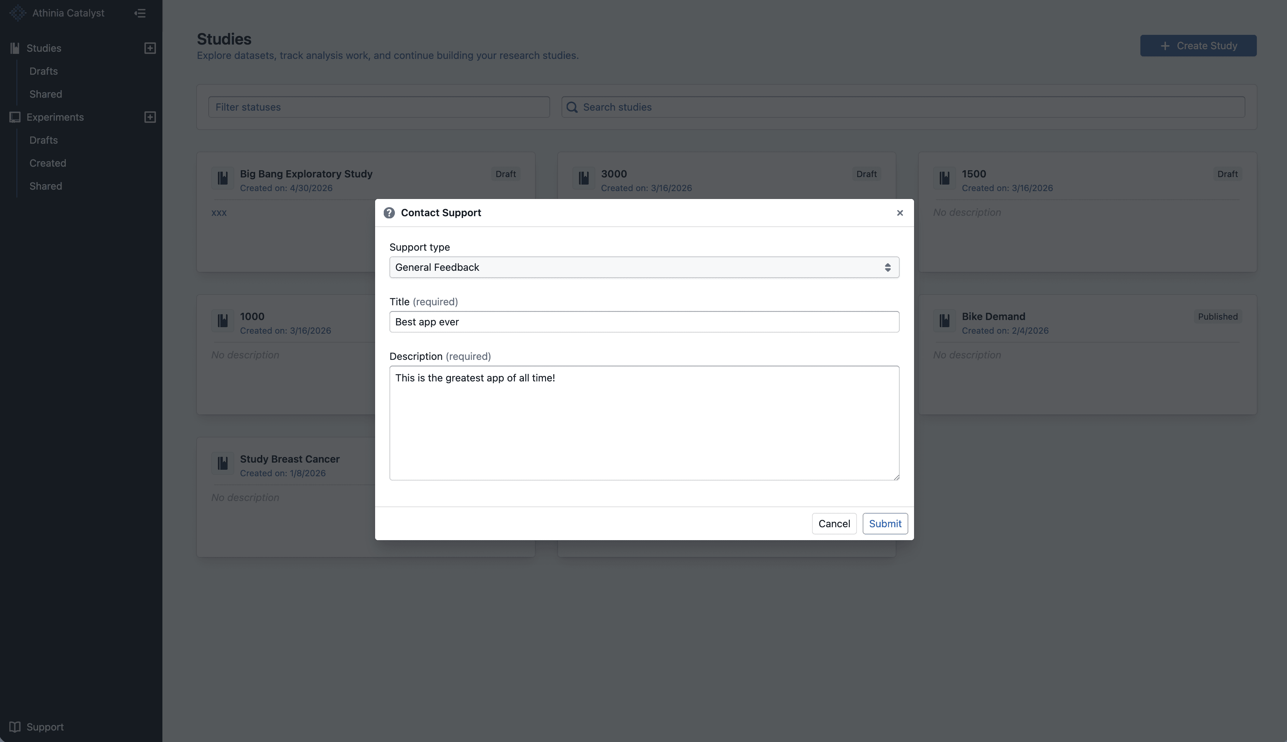Image resolution: width=1287 pixels, height=742 pixels.
Task: Open Experiments Created in sidebar
Action: 47,163
